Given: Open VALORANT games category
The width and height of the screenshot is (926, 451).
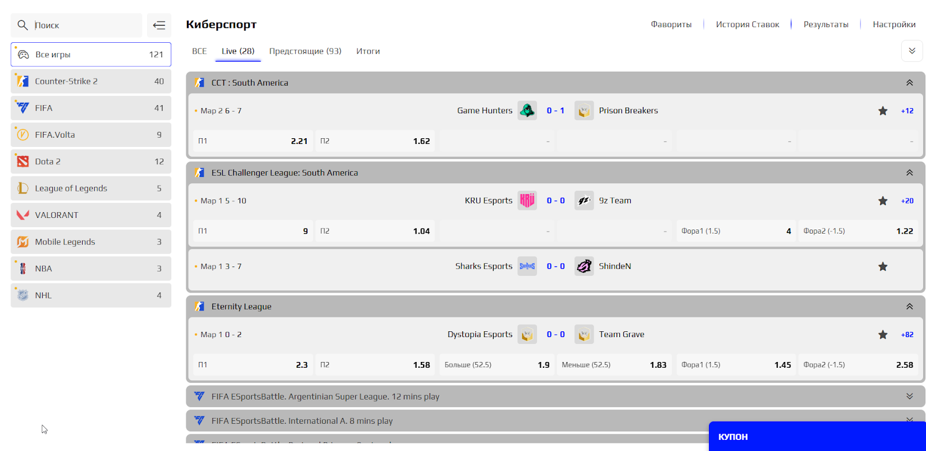Looking at the screenshot, I should [91, 215].
